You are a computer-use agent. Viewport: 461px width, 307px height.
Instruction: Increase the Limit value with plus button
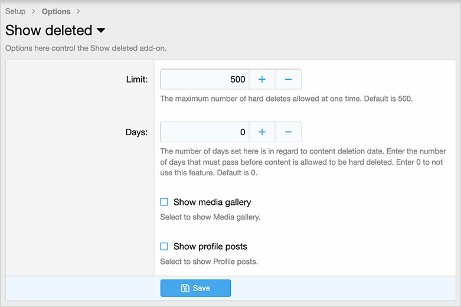coord(262,79)
